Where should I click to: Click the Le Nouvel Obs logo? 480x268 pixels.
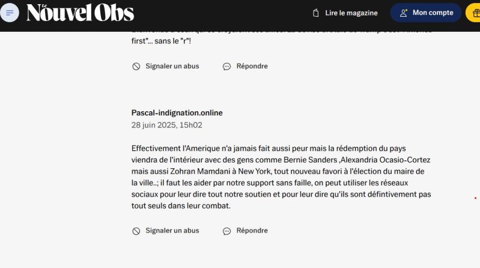pyautogui.click(x=81, y=13)
